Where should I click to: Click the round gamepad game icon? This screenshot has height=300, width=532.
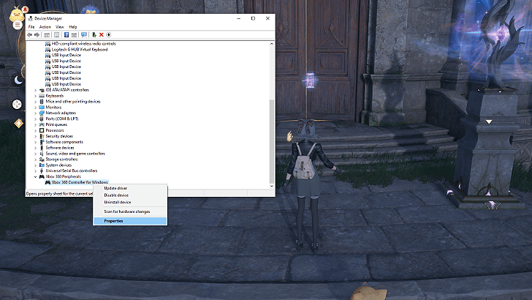point(17,105)
